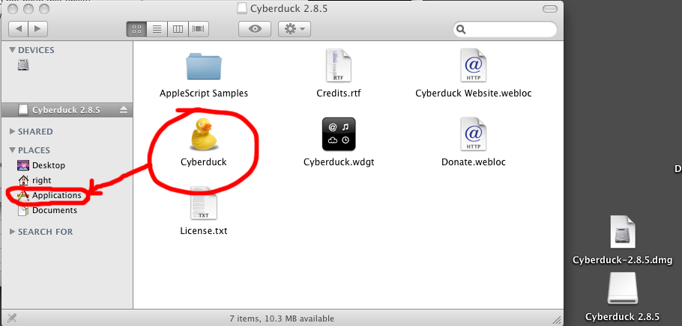Viewport: 682px width, 326px height.
Task: Eject the Cyberduck 2.8.5 volume
Action: click(x=124, y=110)
